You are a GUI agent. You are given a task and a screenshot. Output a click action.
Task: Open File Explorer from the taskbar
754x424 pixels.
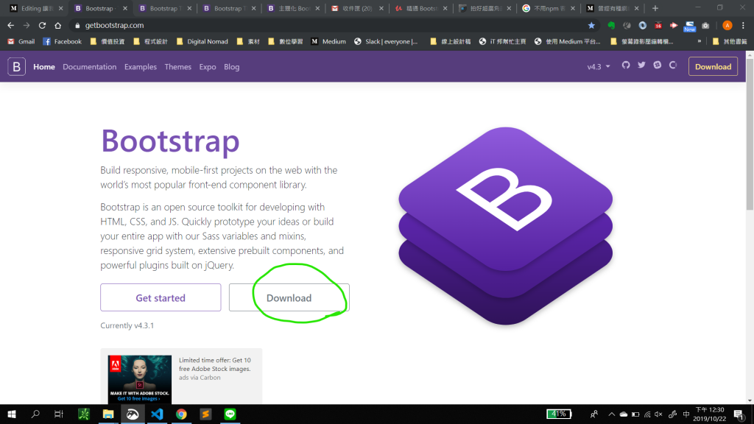[x=108, y=414]
